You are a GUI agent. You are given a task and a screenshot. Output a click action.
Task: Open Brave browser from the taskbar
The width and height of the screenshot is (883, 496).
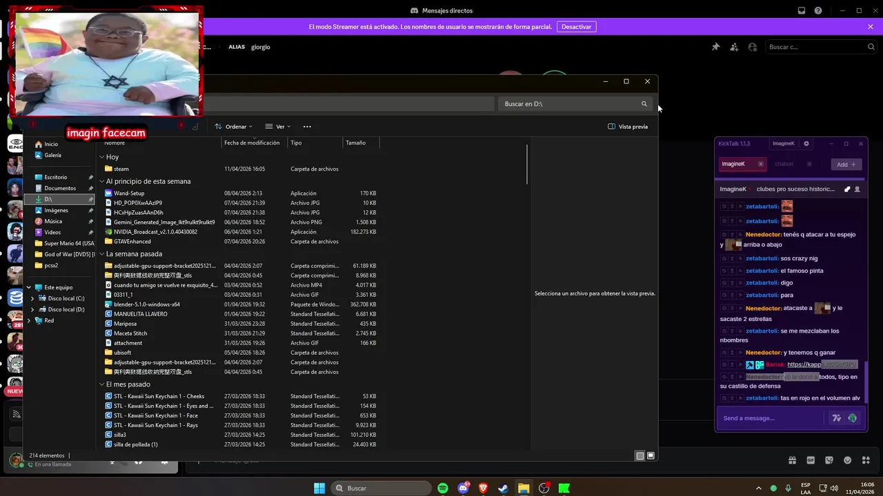click(x=484, y=488)
